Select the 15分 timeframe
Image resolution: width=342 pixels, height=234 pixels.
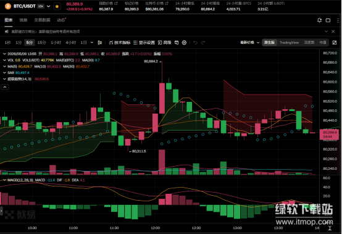pyautogui.click(x=41, y=43)
